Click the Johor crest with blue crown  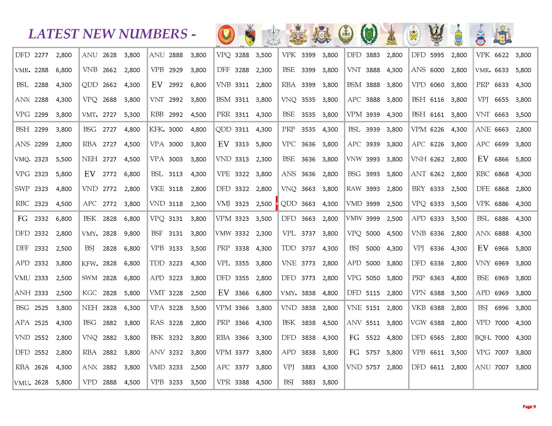click(x=321, y=35)
